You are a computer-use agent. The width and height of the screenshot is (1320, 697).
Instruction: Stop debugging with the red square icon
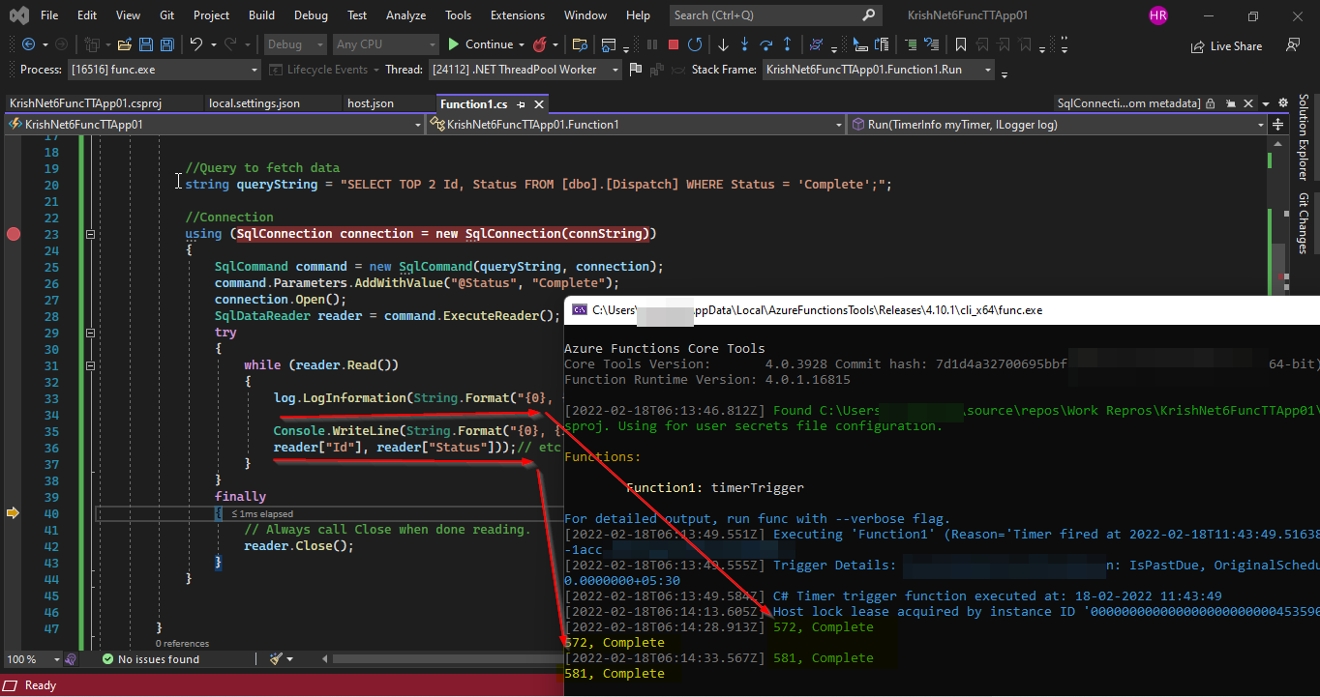[674, 44]
